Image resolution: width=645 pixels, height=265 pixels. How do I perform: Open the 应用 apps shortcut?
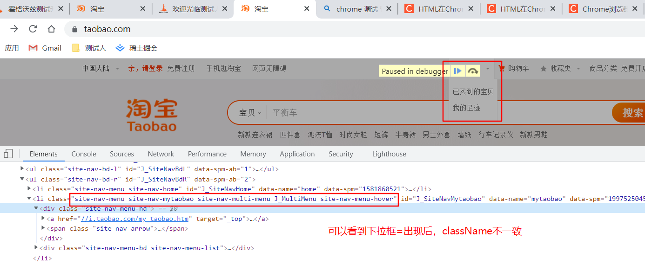[x=12, y=48]
